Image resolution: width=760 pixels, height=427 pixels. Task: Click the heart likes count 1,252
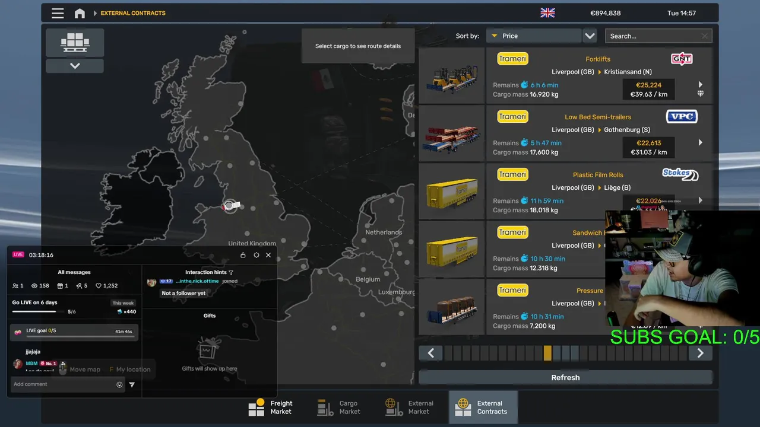107,286
